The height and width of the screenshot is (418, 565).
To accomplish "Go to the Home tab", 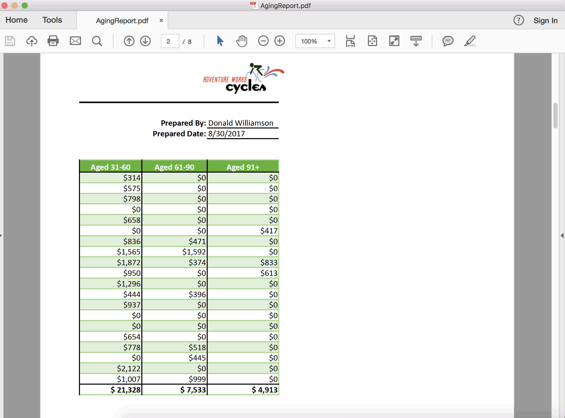I will 16,20.
